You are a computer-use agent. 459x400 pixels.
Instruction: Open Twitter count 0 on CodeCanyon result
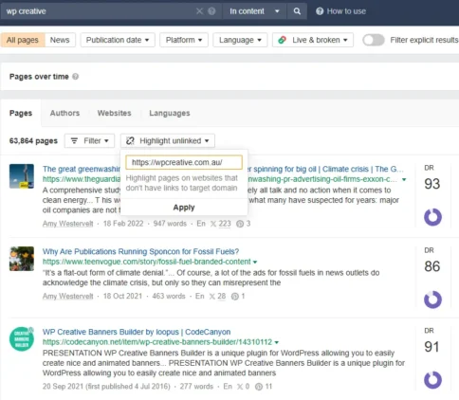[x=243, y=387]
